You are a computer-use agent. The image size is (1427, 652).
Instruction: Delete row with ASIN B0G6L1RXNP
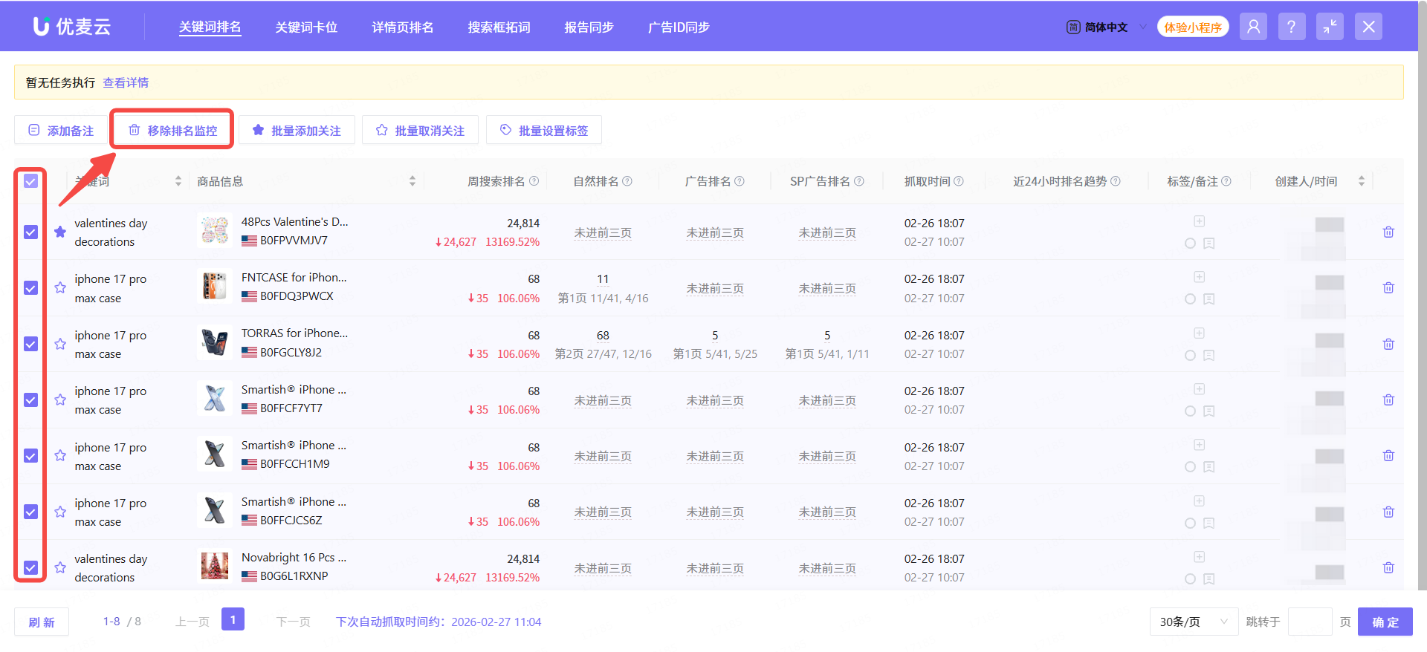pyautogui.click(x=1388, y=568)
